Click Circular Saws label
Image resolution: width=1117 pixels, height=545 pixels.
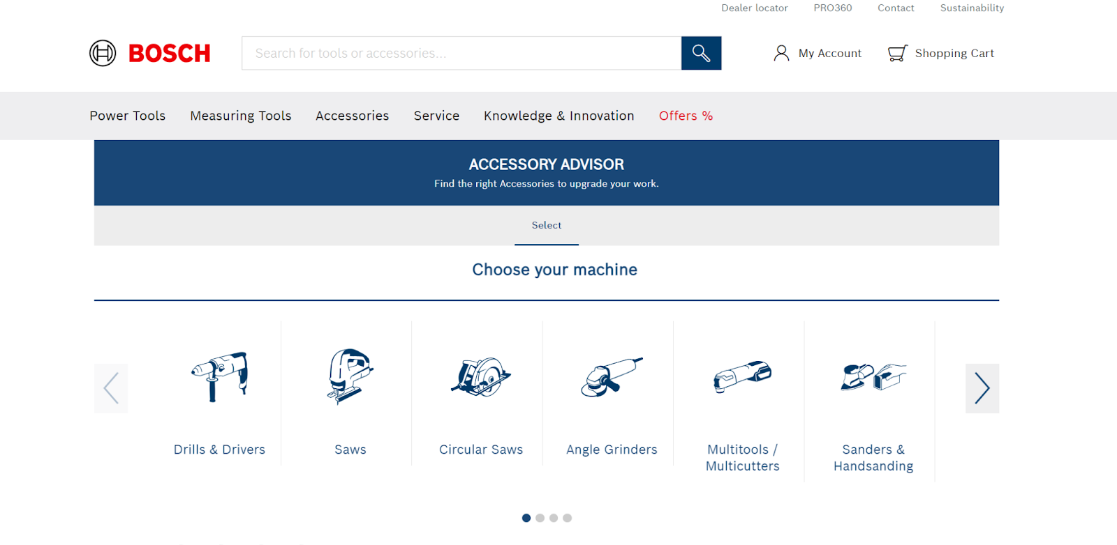pos(481,450)
